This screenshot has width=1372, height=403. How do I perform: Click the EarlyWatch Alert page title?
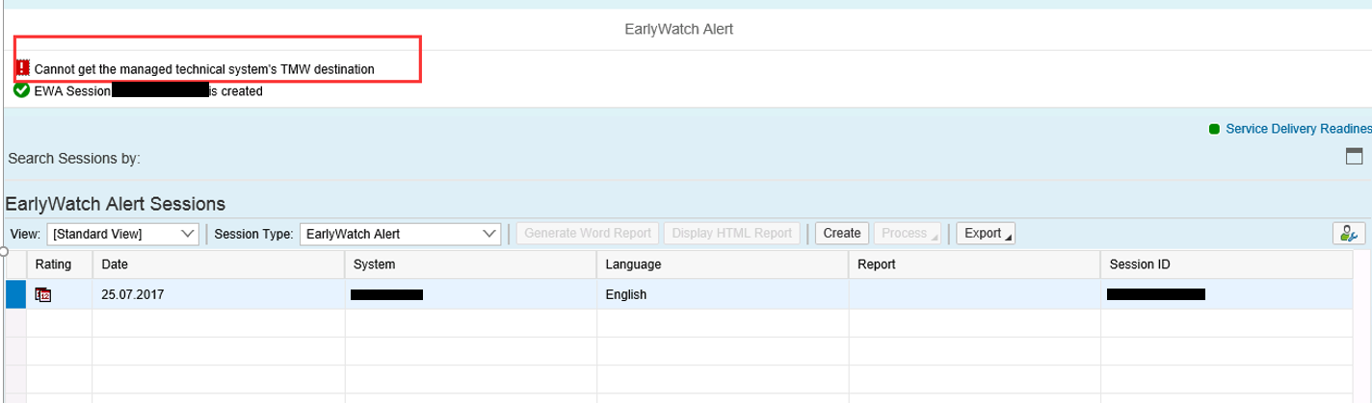[x=679, y=29]
